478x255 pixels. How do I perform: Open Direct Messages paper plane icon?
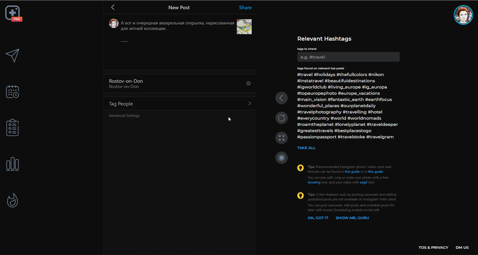coord(12,55)
